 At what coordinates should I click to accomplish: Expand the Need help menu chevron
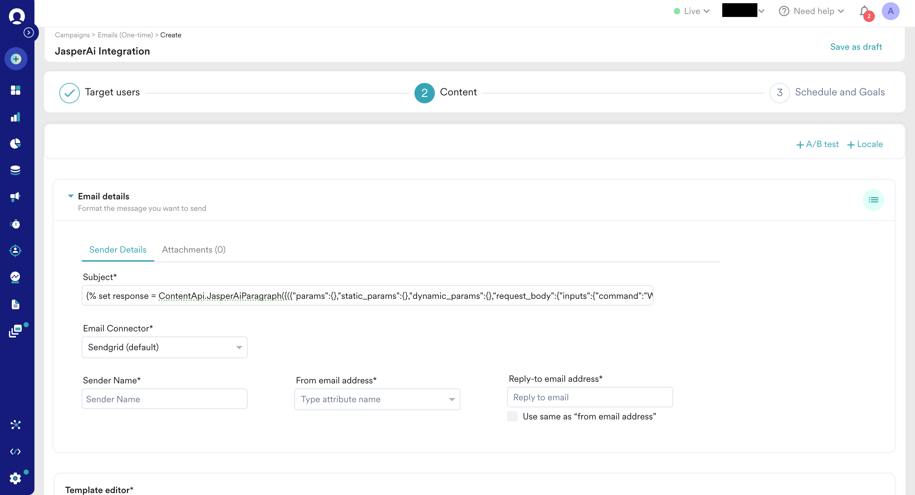point(841,11)
